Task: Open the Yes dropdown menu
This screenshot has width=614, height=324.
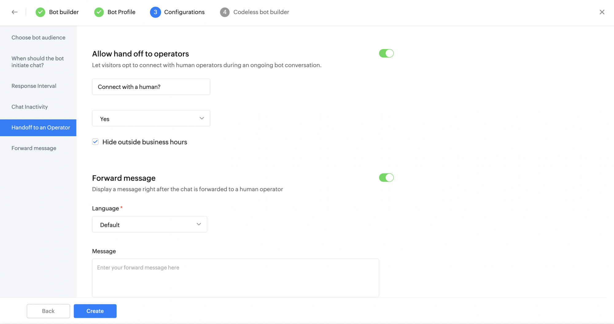Action: [x=151, y=118]
